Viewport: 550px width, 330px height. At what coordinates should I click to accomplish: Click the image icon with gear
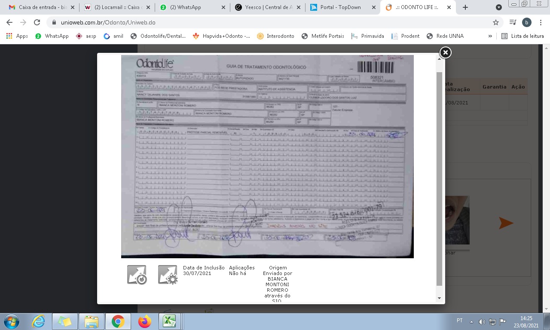[168, 275]
